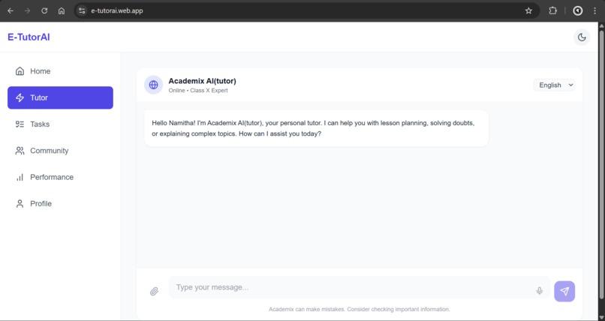Reload the page with the refresh icon
The height and width of the screenshot is (321, 605).
(x=44, y=10)
